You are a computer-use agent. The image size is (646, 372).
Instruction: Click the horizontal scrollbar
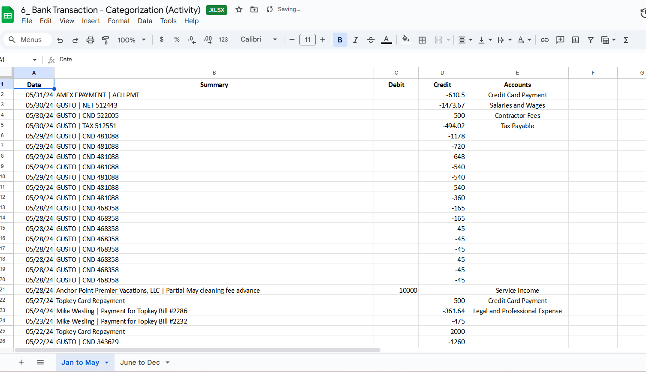coord(197,350)
